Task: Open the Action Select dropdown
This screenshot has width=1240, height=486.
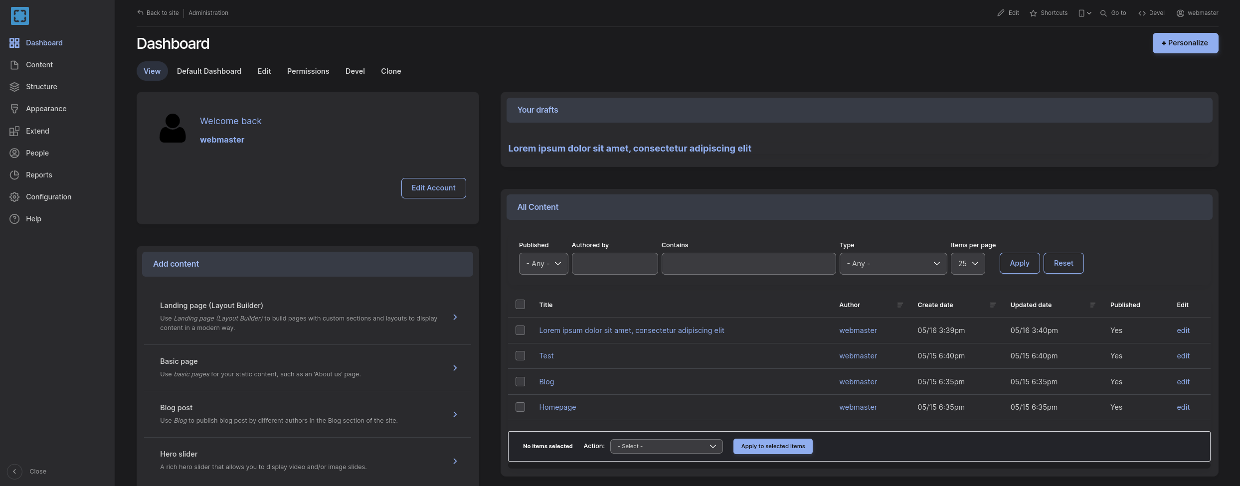Action: (x=666, y=446)
